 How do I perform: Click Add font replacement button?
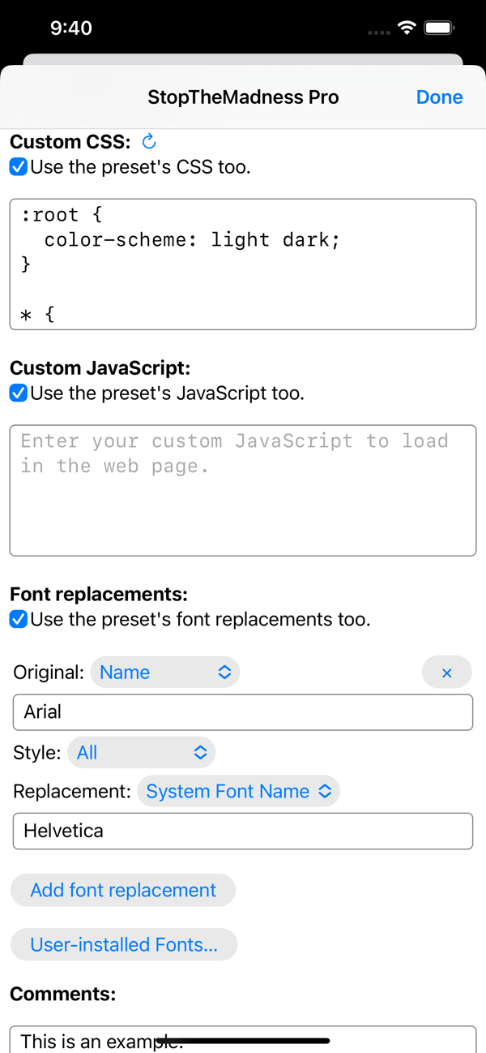coord(123,890)
